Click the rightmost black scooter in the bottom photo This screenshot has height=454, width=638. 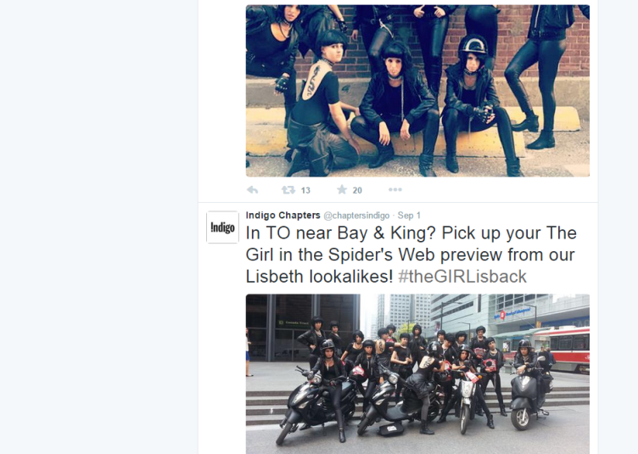point(529,399)
